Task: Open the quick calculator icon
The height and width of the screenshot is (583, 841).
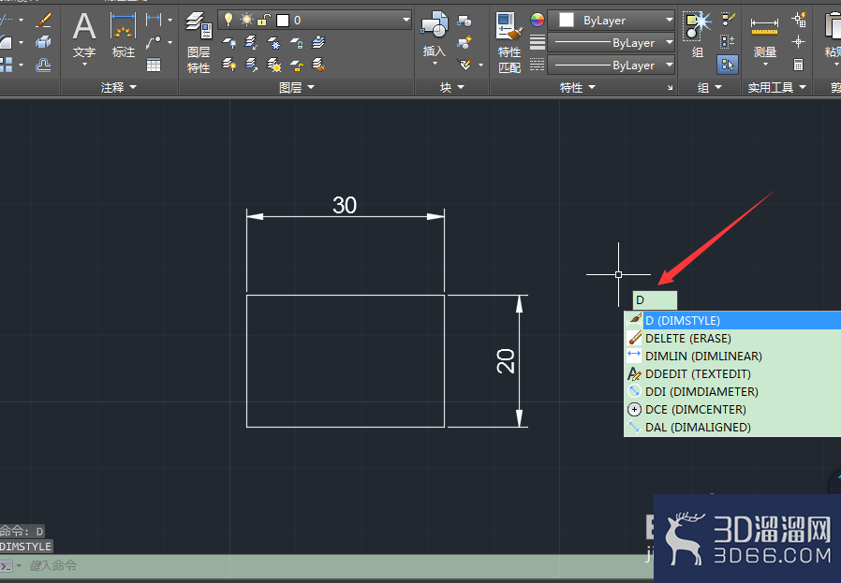Action: click(799, 65)
